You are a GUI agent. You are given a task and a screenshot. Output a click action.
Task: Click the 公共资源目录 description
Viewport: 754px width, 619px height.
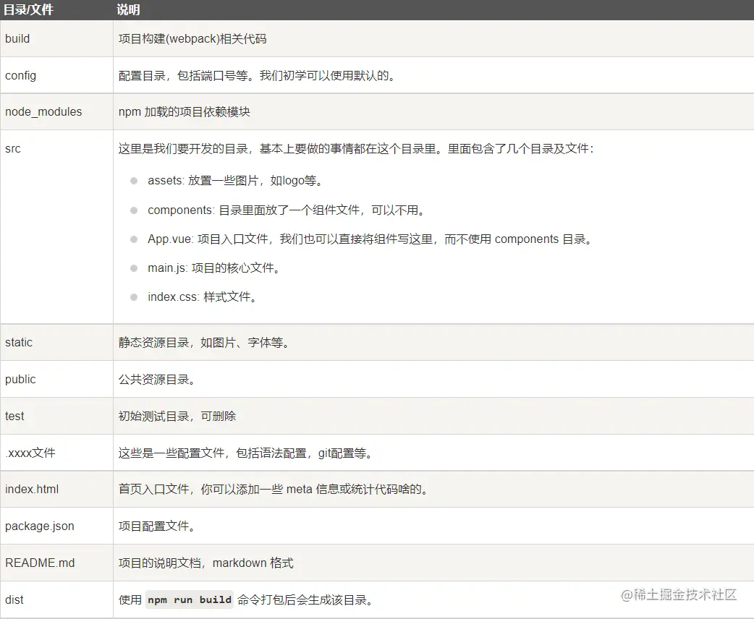[x=157, y=380]
